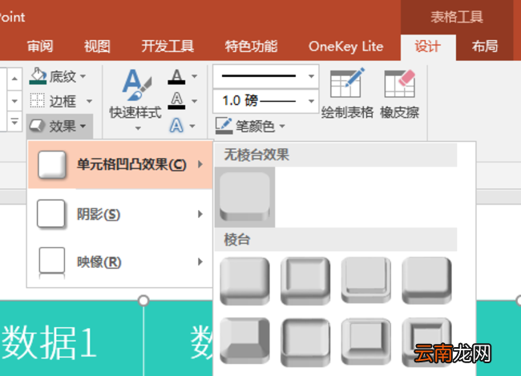Image resolution: width=521 pixels, height=376 pixels.
Task: Open the OneKey Lite tab
Action: click(346, 46)
